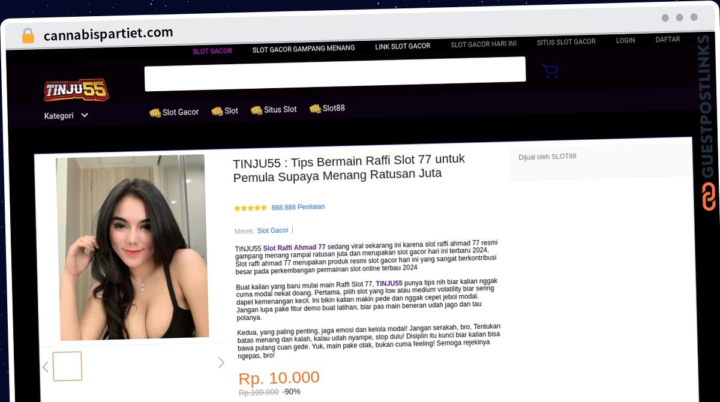
Task: Open the 888.888 Penilaian reviews link
Action: [x=298, y=207]
